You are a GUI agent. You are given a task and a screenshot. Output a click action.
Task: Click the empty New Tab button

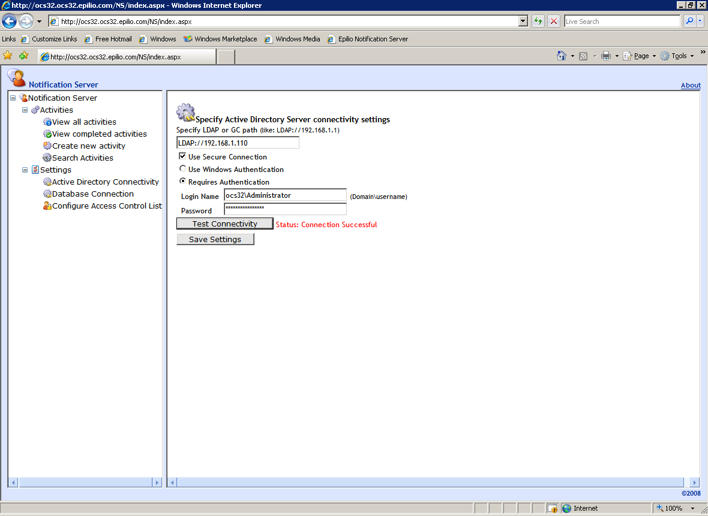pyautogui.click(x=226, y=58)
